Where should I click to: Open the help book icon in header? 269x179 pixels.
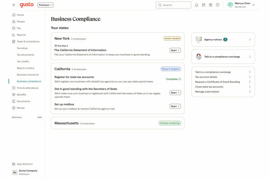pos(218,5)
